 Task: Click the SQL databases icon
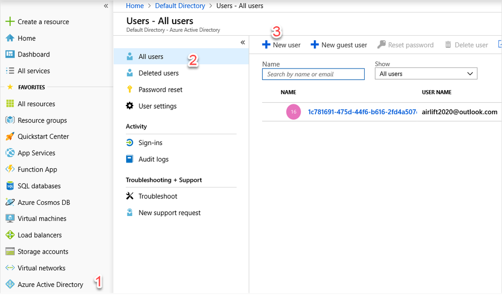pyautogui.click(x=10, y=186)
